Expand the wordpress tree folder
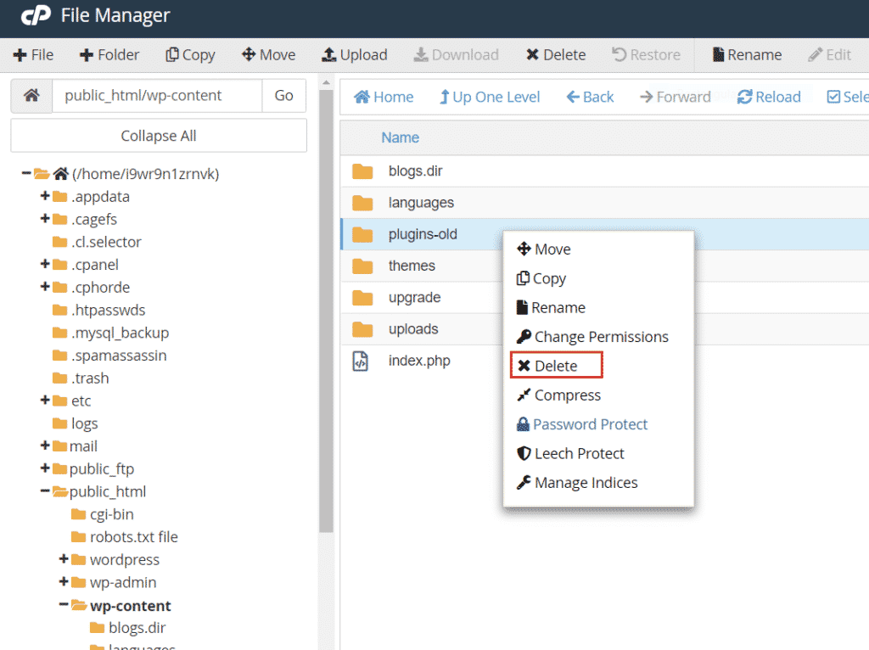Image resolution: width=869 pixels, height=650 pixels. [64, 559]
